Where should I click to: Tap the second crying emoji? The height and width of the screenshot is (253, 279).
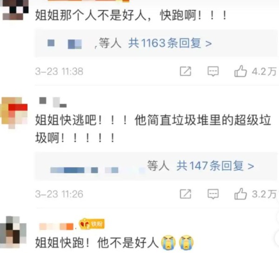[186, 242]
